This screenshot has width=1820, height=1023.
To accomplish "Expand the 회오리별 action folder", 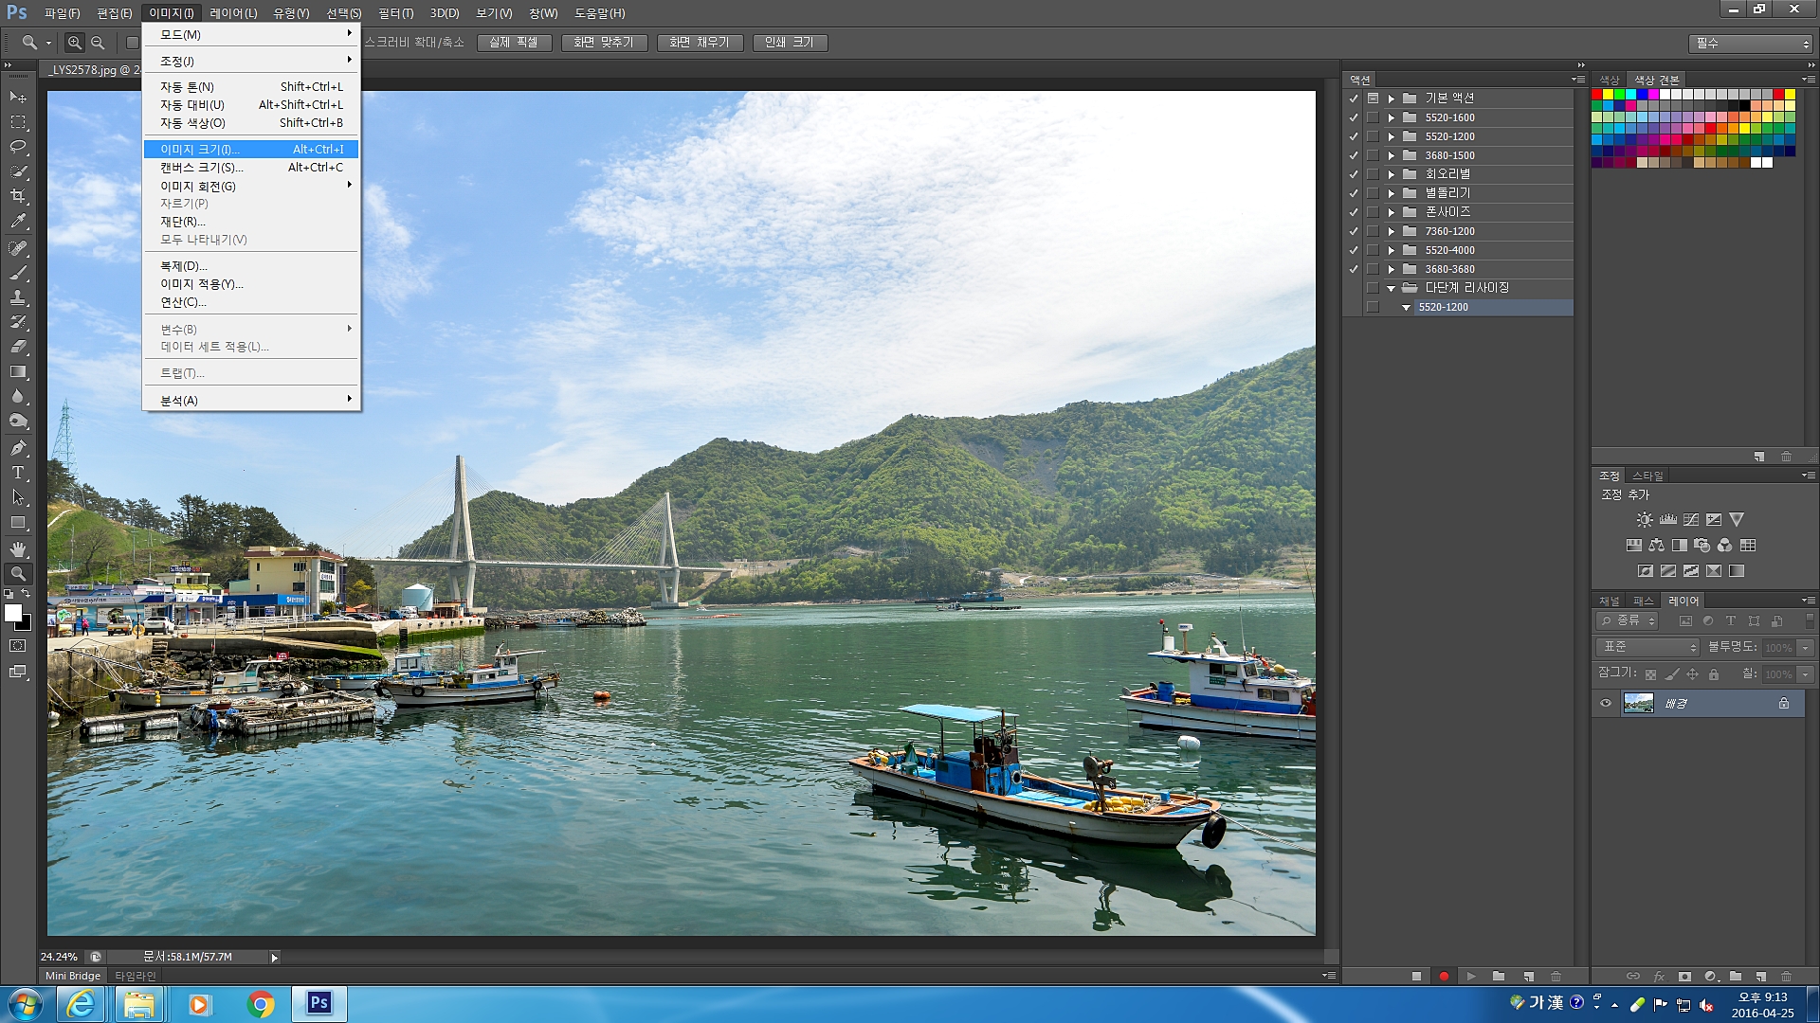I will 1392,174.
